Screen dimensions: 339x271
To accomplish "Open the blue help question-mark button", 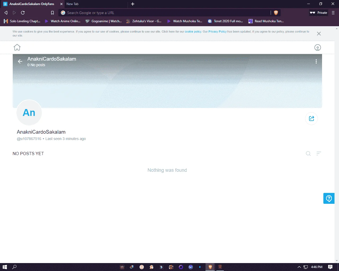I will (x=329, y=198).
